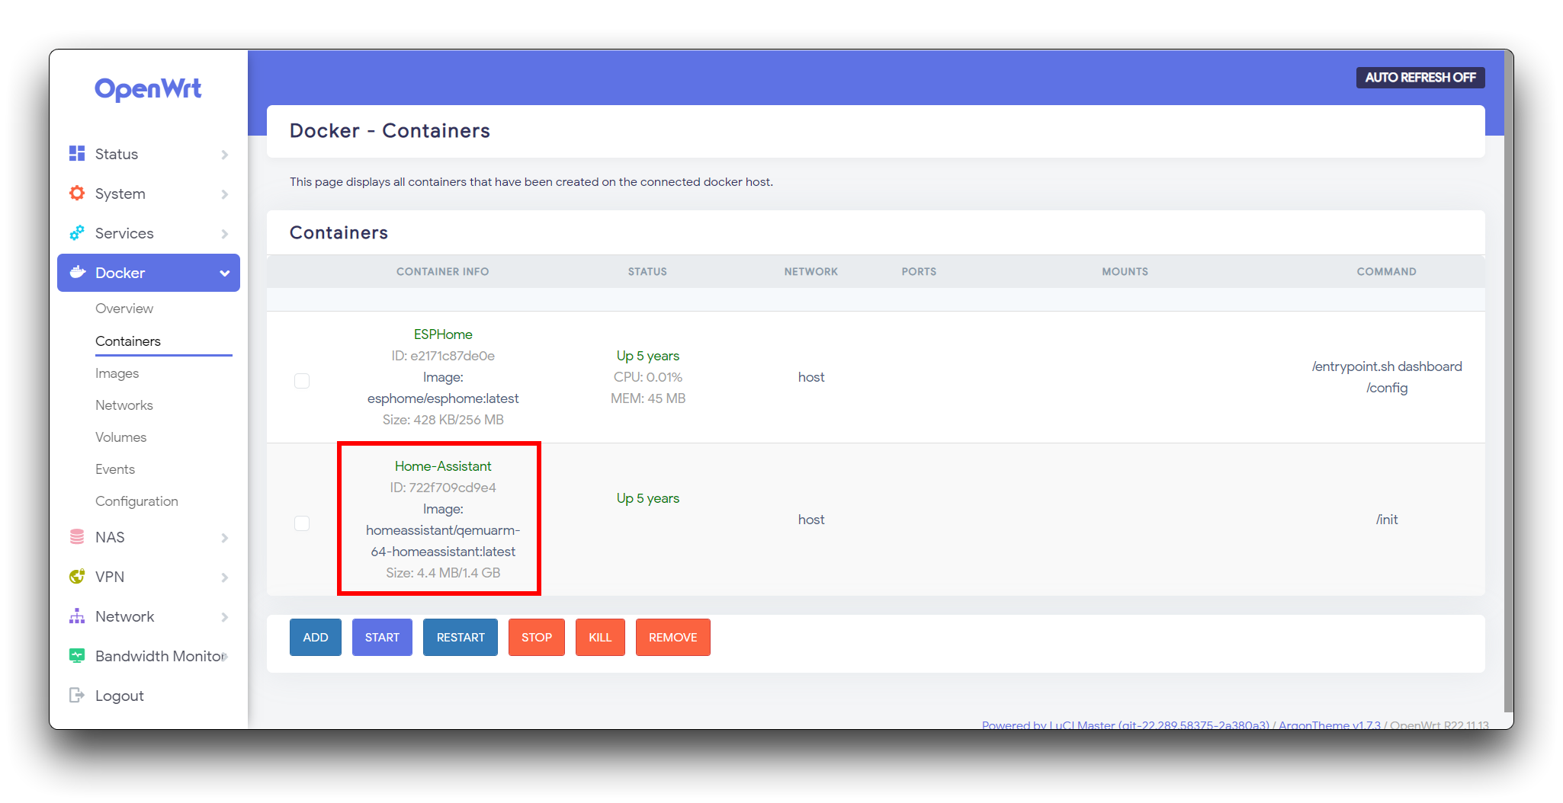Screen dimensions: 1563x803
Task: Click the ADD container button
Action: pyautogui.click(x=316, y=637)
